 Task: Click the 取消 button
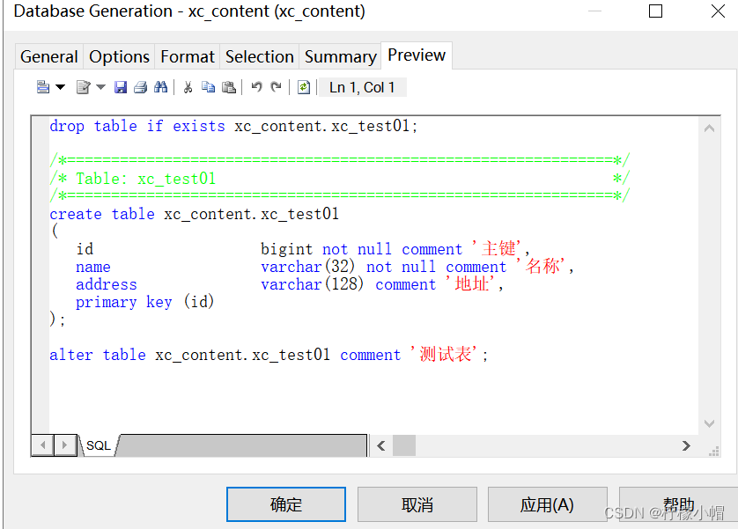pyautogui.click(x=417, y=504)
